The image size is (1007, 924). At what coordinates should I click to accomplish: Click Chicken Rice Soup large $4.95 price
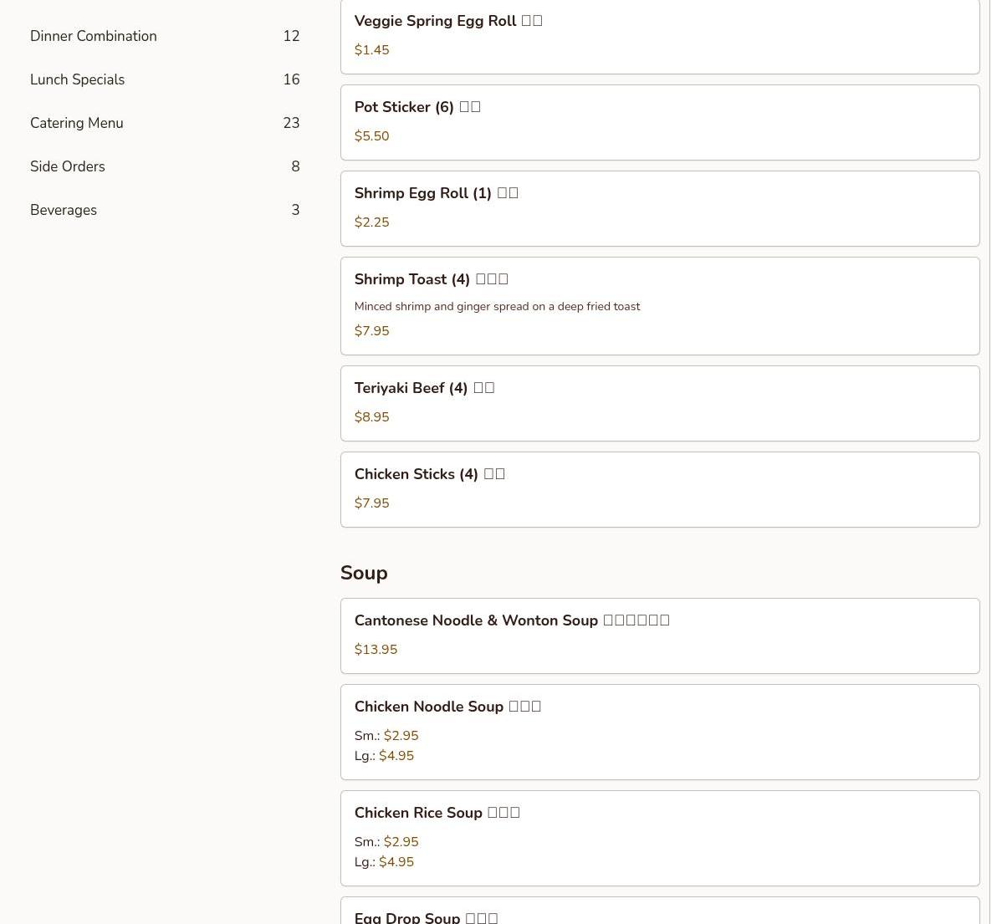pyautogui.click(x=396, y=862)
